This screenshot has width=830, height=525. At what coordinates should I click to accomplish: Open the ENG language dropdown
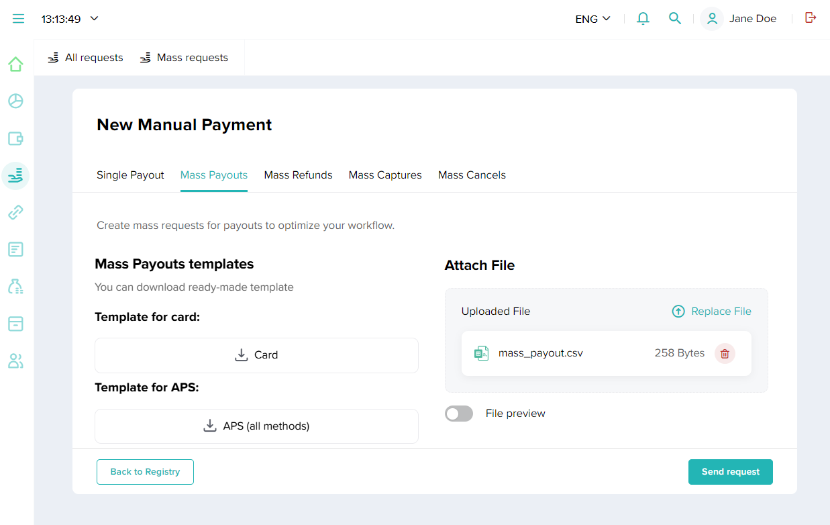pos(593,19)
